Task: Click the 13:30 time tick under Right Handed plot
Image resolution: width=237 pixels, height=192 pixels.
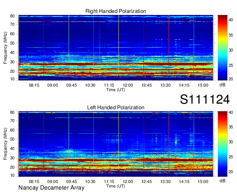Action: point(165,85)
